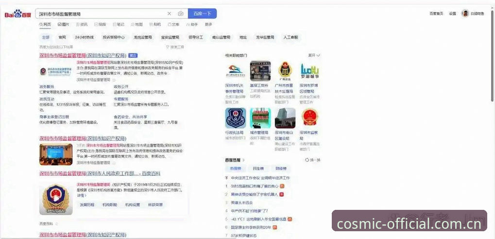Open the 搜索工具 filter option
495x239 pixels.
pyautogui.click(x=175, y=47)
